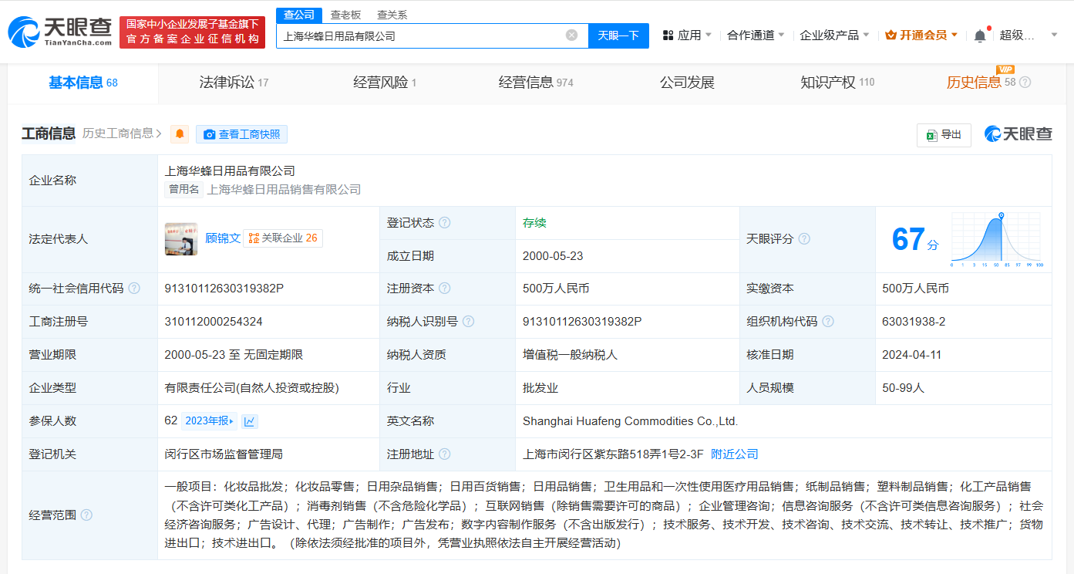The width and height of the screenshot is (1074, 574).
Task: Open the 经营风险 tab
Action: coord(385,83)
